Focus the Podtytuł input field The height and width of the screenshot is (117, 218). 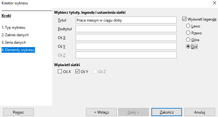tap(126, 29)
